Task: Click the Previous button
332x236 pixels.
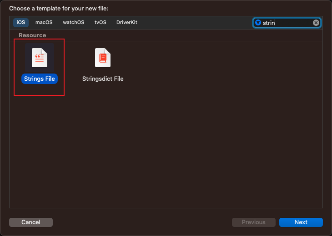Action: [254, 222]
